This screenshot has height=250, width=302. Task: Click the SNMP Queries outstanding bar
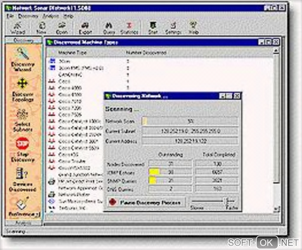click(x=170, y=180)
